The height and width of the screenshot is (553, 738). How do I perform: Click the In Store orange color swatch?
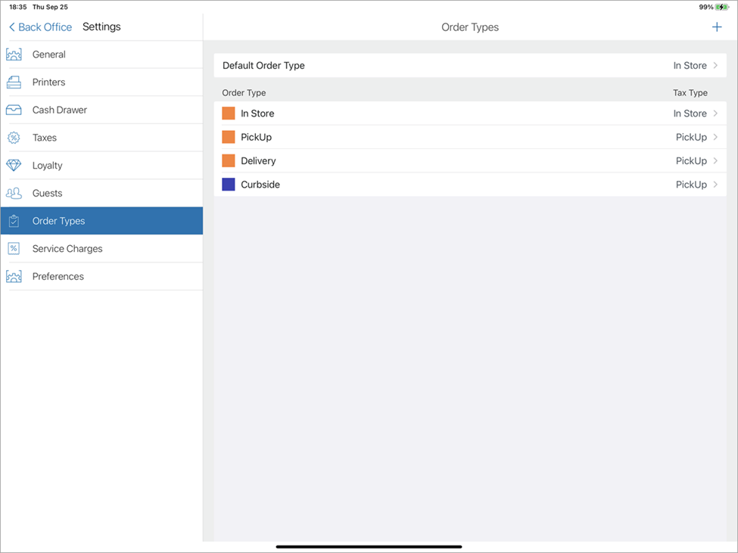coord(229,113)
